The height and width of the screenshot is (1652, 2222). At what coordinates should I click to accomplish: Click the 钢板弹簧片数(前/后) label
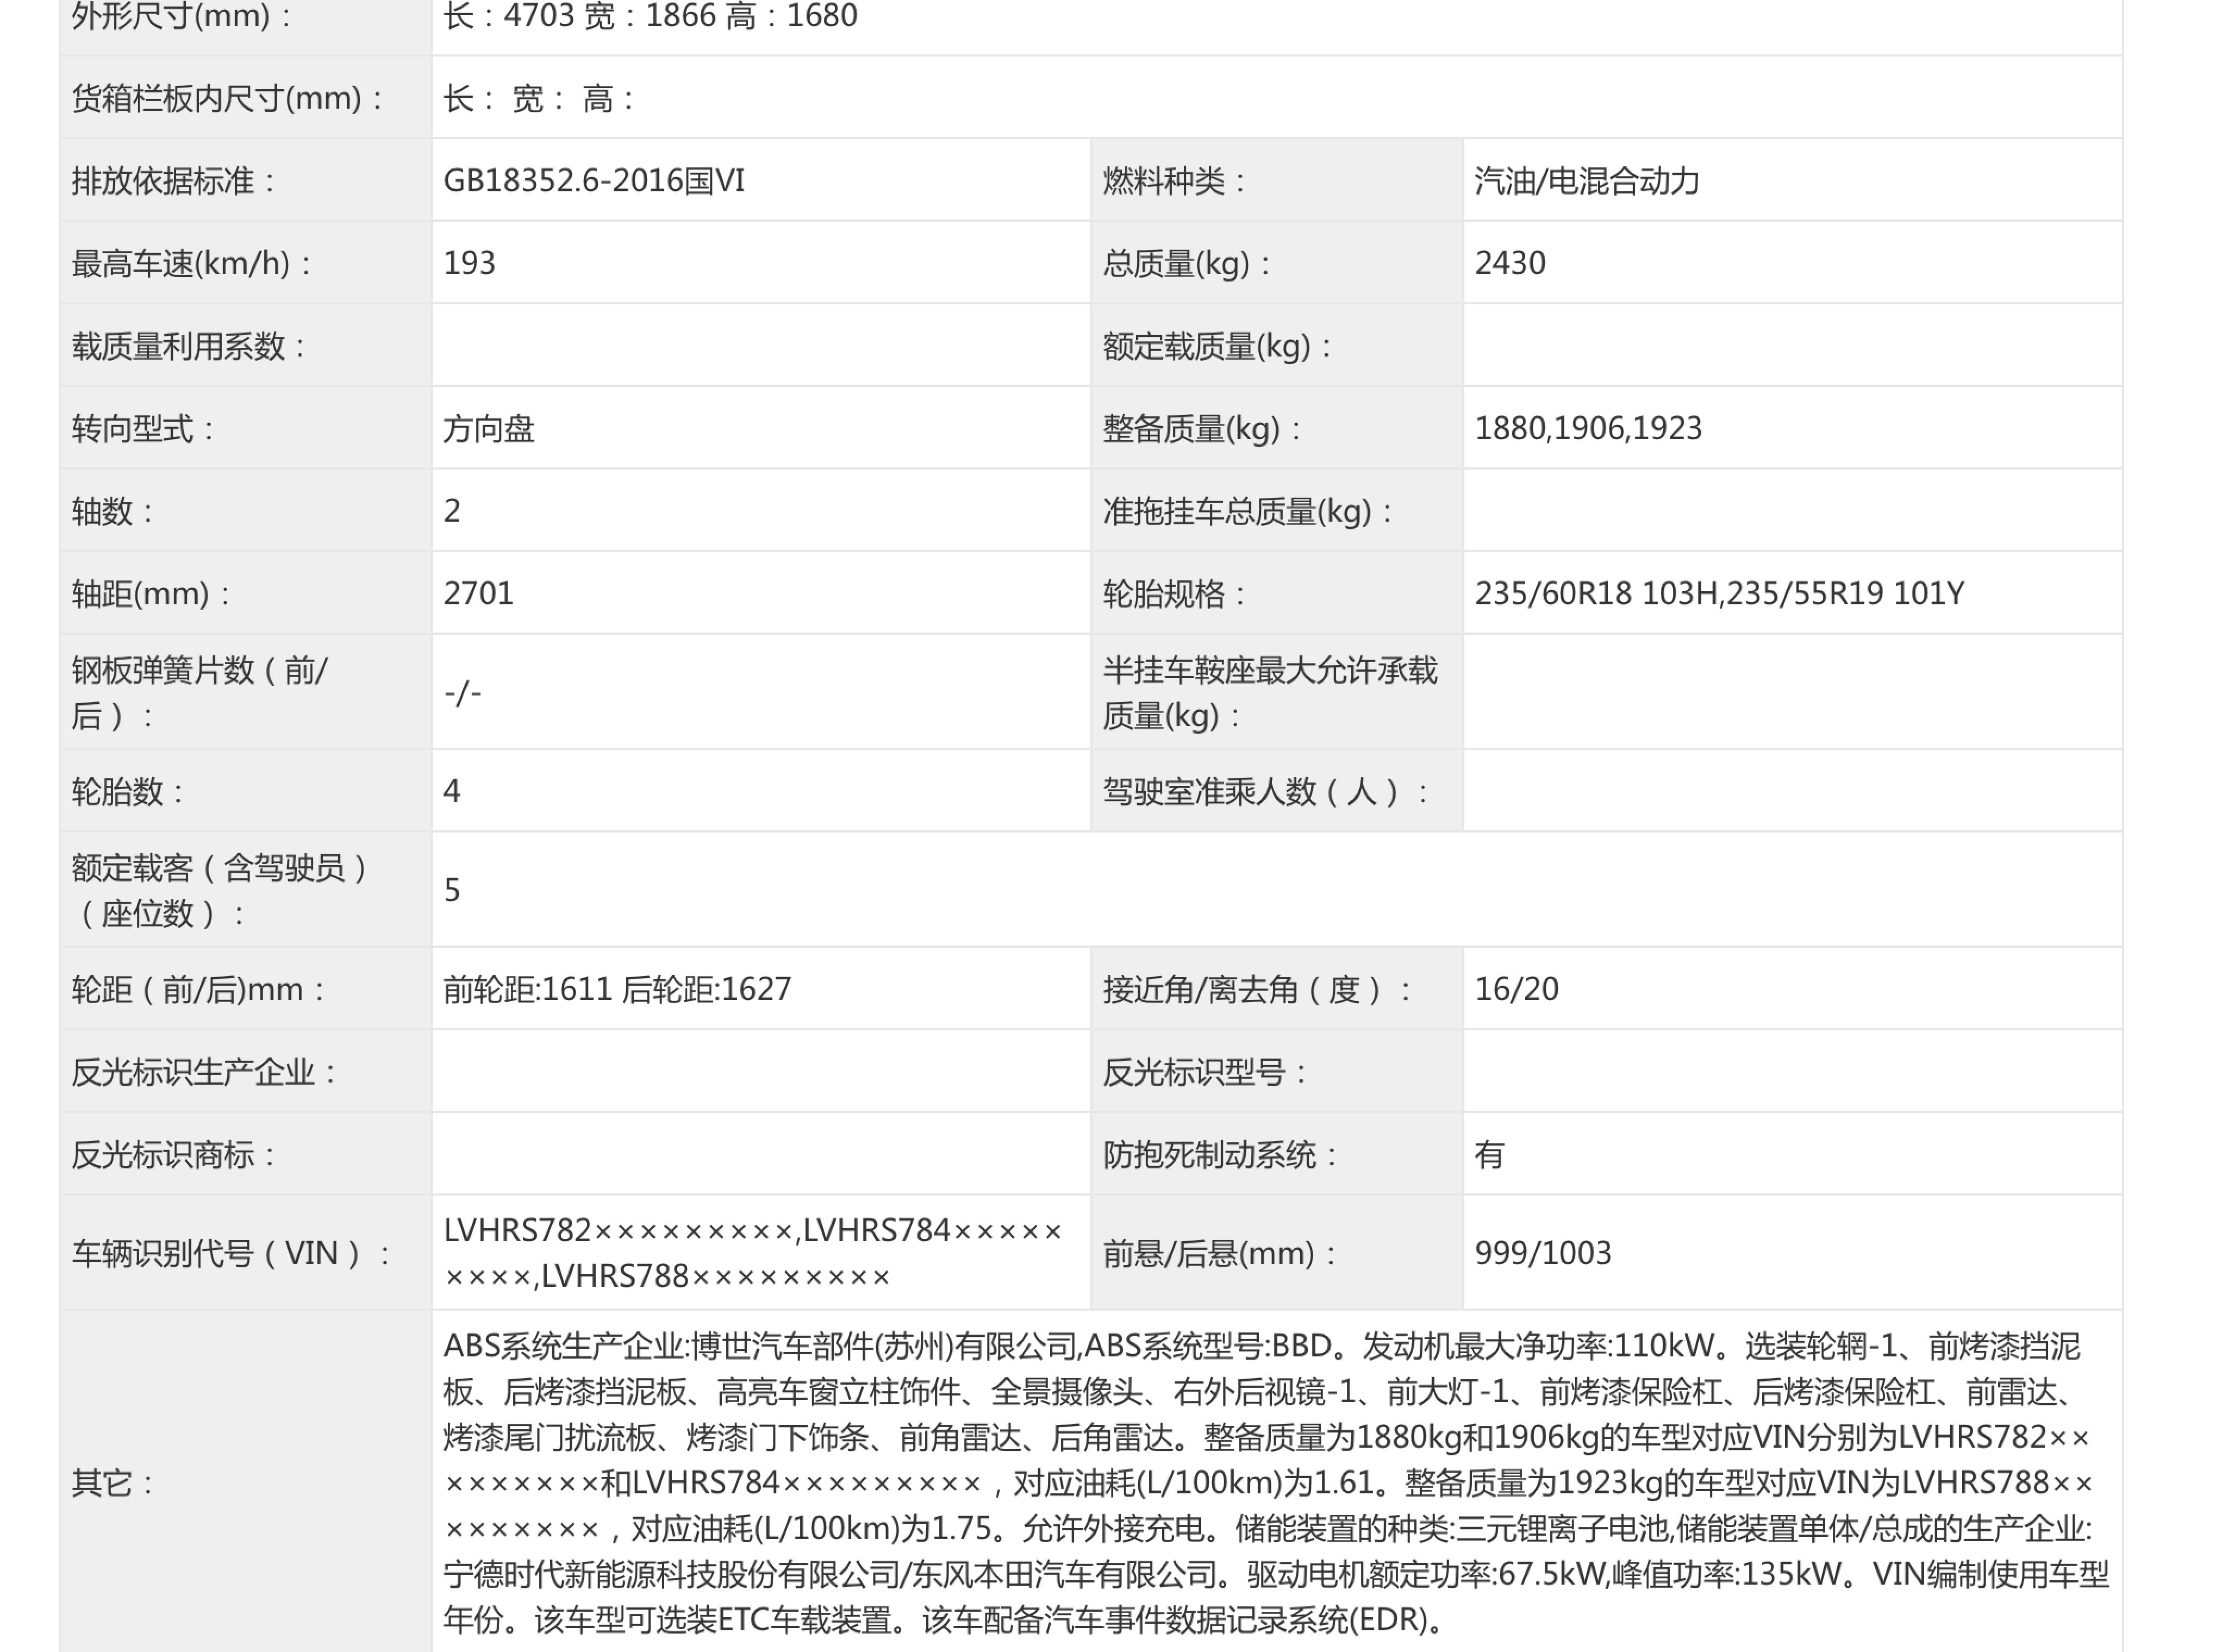pyautogui.click(x=199, y=692)
